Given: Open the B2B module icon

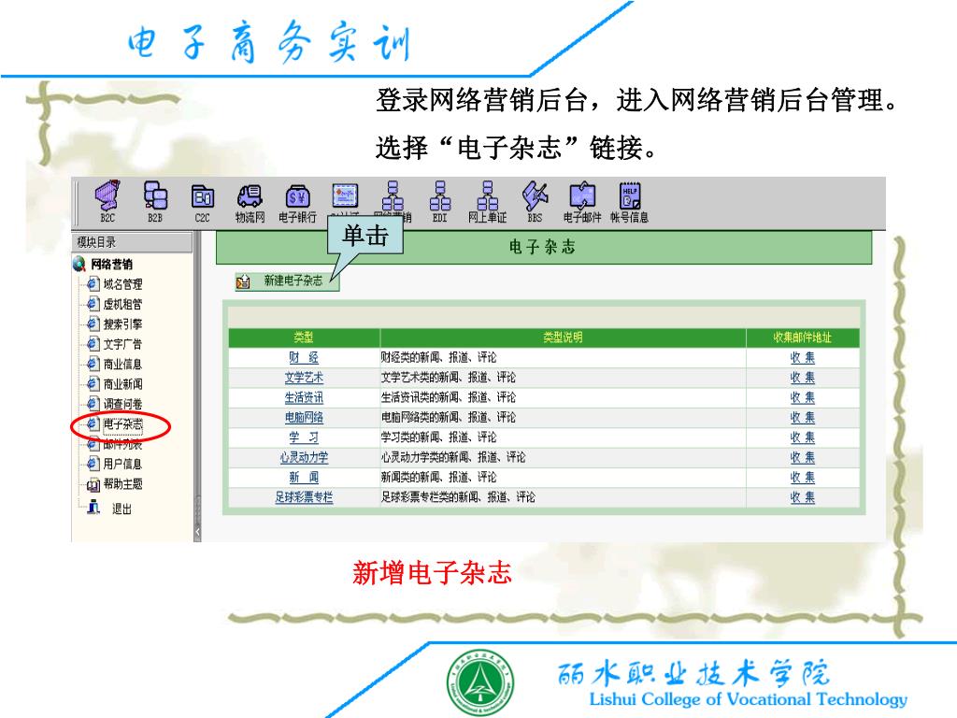Looking at the screenshot, I should point(155,202).
